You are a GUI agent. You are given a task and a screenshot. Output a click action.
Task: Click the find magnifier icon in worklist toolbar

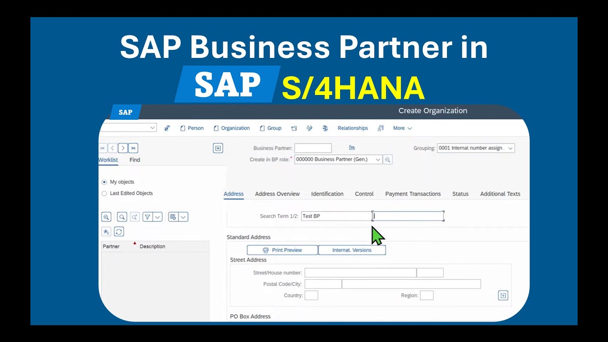[122, 217]
